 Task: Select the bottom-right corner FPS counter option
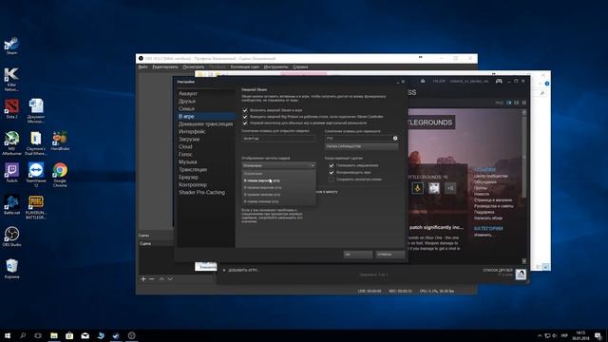(x=278, y=194)
